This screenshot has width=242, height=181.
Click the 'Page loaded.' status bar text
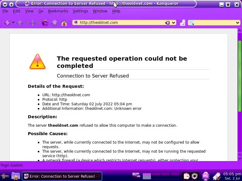point(12,165)
